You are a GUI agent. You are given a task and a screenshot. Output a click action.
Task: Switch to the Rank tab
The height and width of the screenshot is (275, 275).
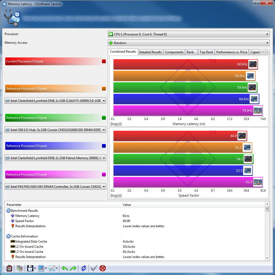pyautogui.click(x=191, y=52)
